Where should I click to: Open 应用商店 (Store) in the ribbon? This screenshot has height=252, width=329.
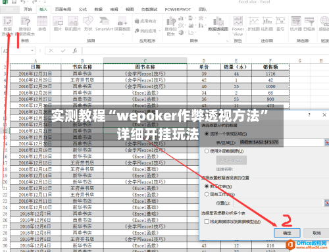tap(145, 21)
